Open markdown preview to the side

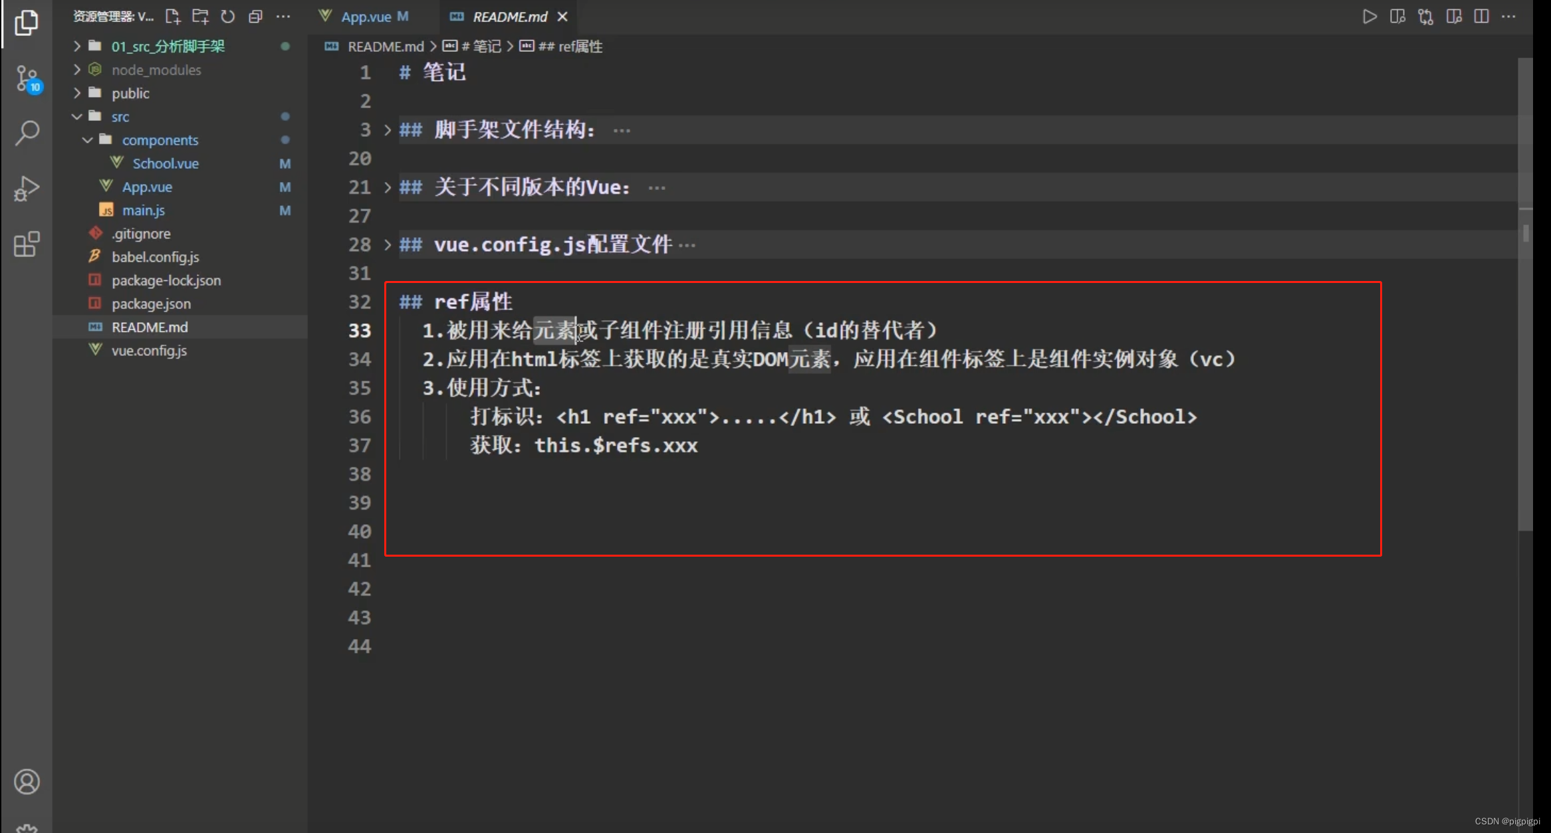tap(1397, 17)
